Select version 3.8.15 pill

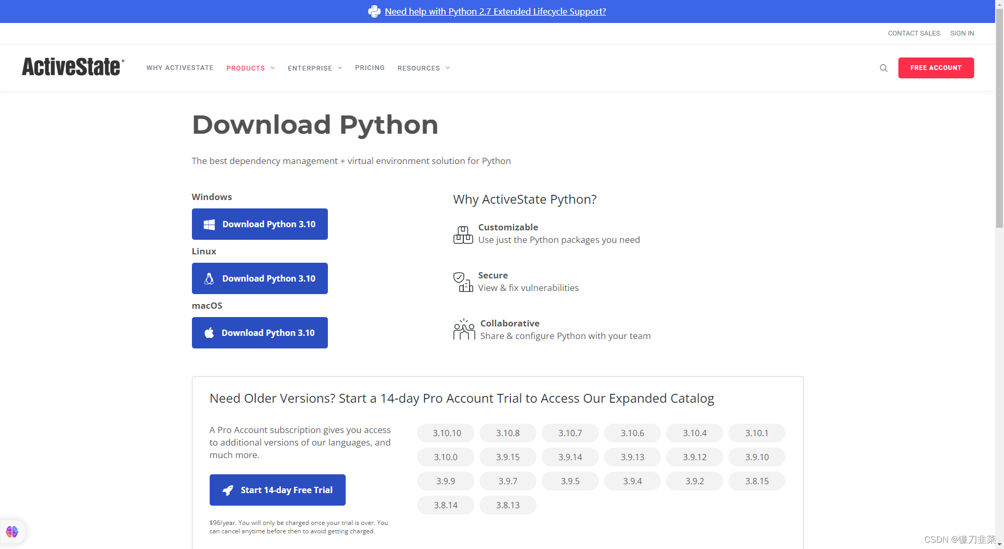coord(757,481)
